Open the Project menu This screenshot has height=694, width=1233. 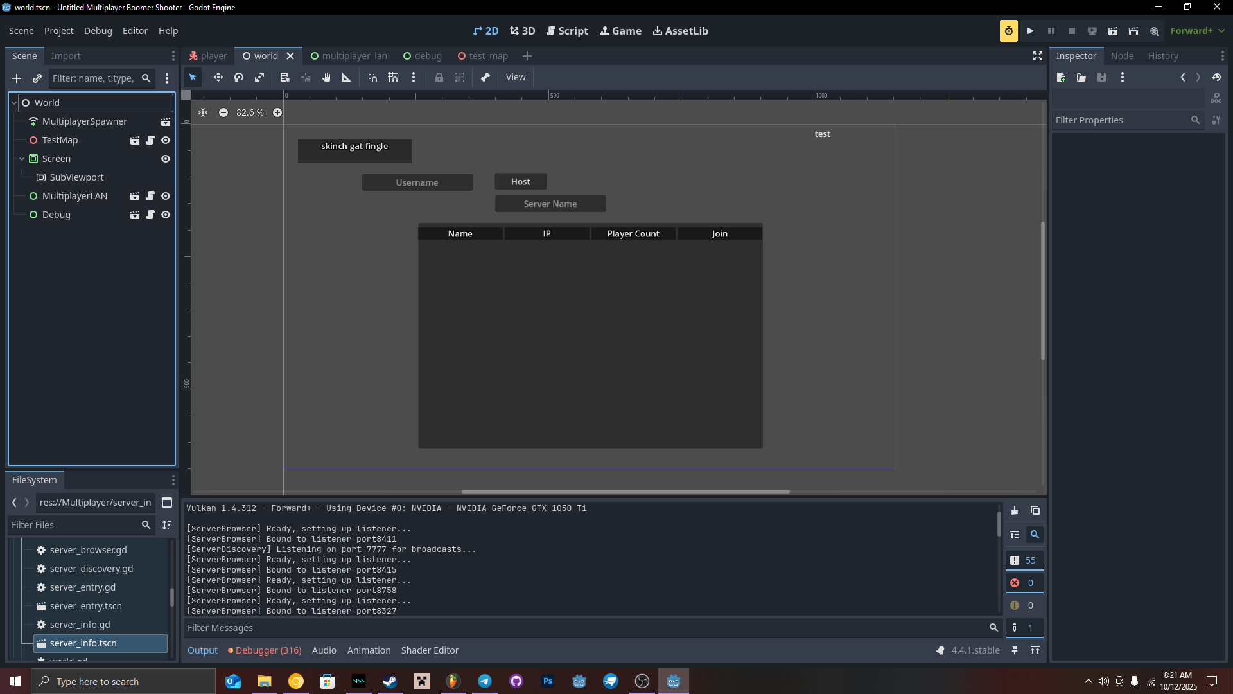pos(58,31)
